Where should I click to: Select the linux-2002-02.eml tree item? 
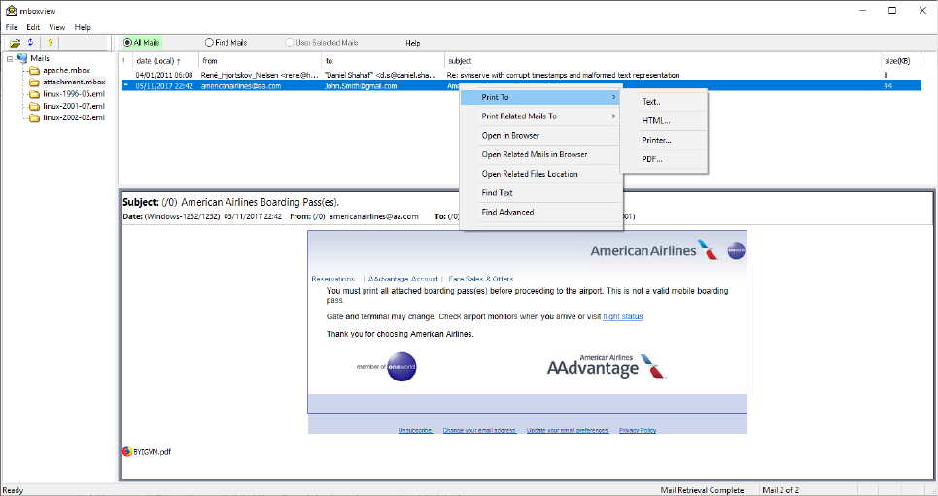point(74,118)
